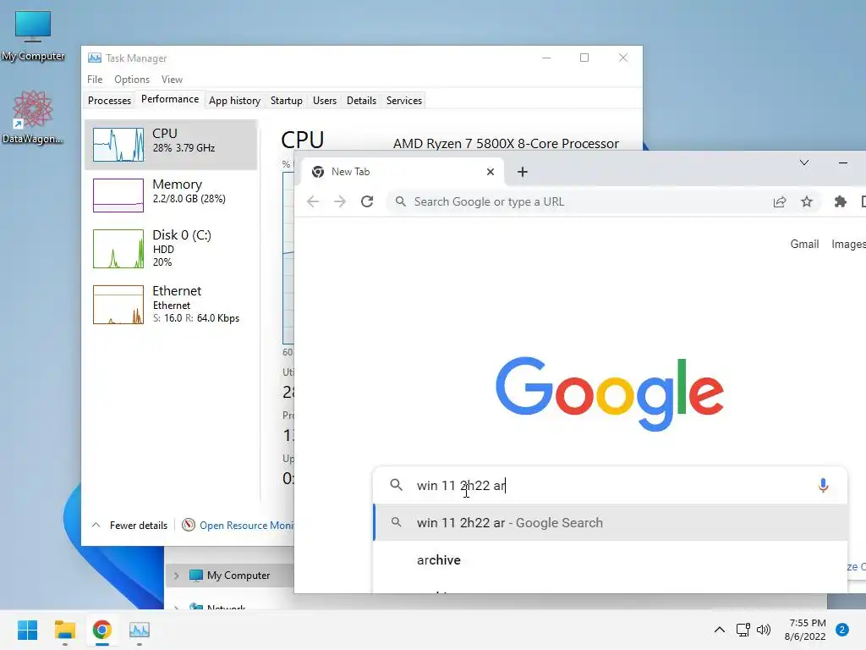The height and width of the screenshot is (650, 866).
Task: Click the Task Manager title bar icon
Action: (x=95, y=58)
